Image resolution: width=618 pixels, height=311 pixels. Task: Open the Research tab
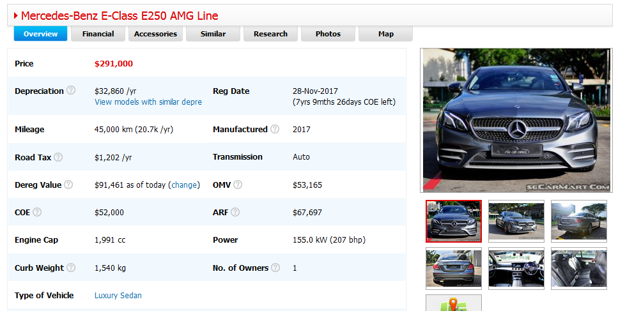coord(271,34)
